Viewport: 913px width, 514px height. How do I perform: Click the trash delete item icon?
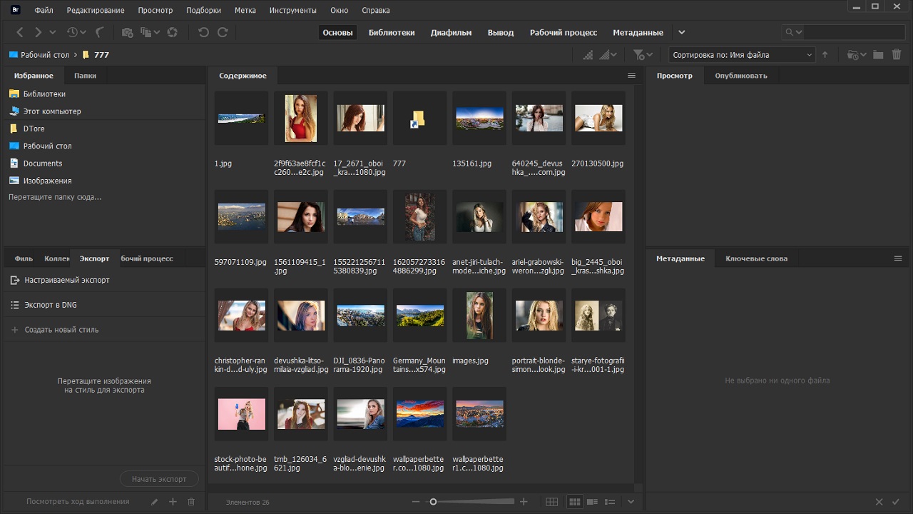tap(897, 55)
